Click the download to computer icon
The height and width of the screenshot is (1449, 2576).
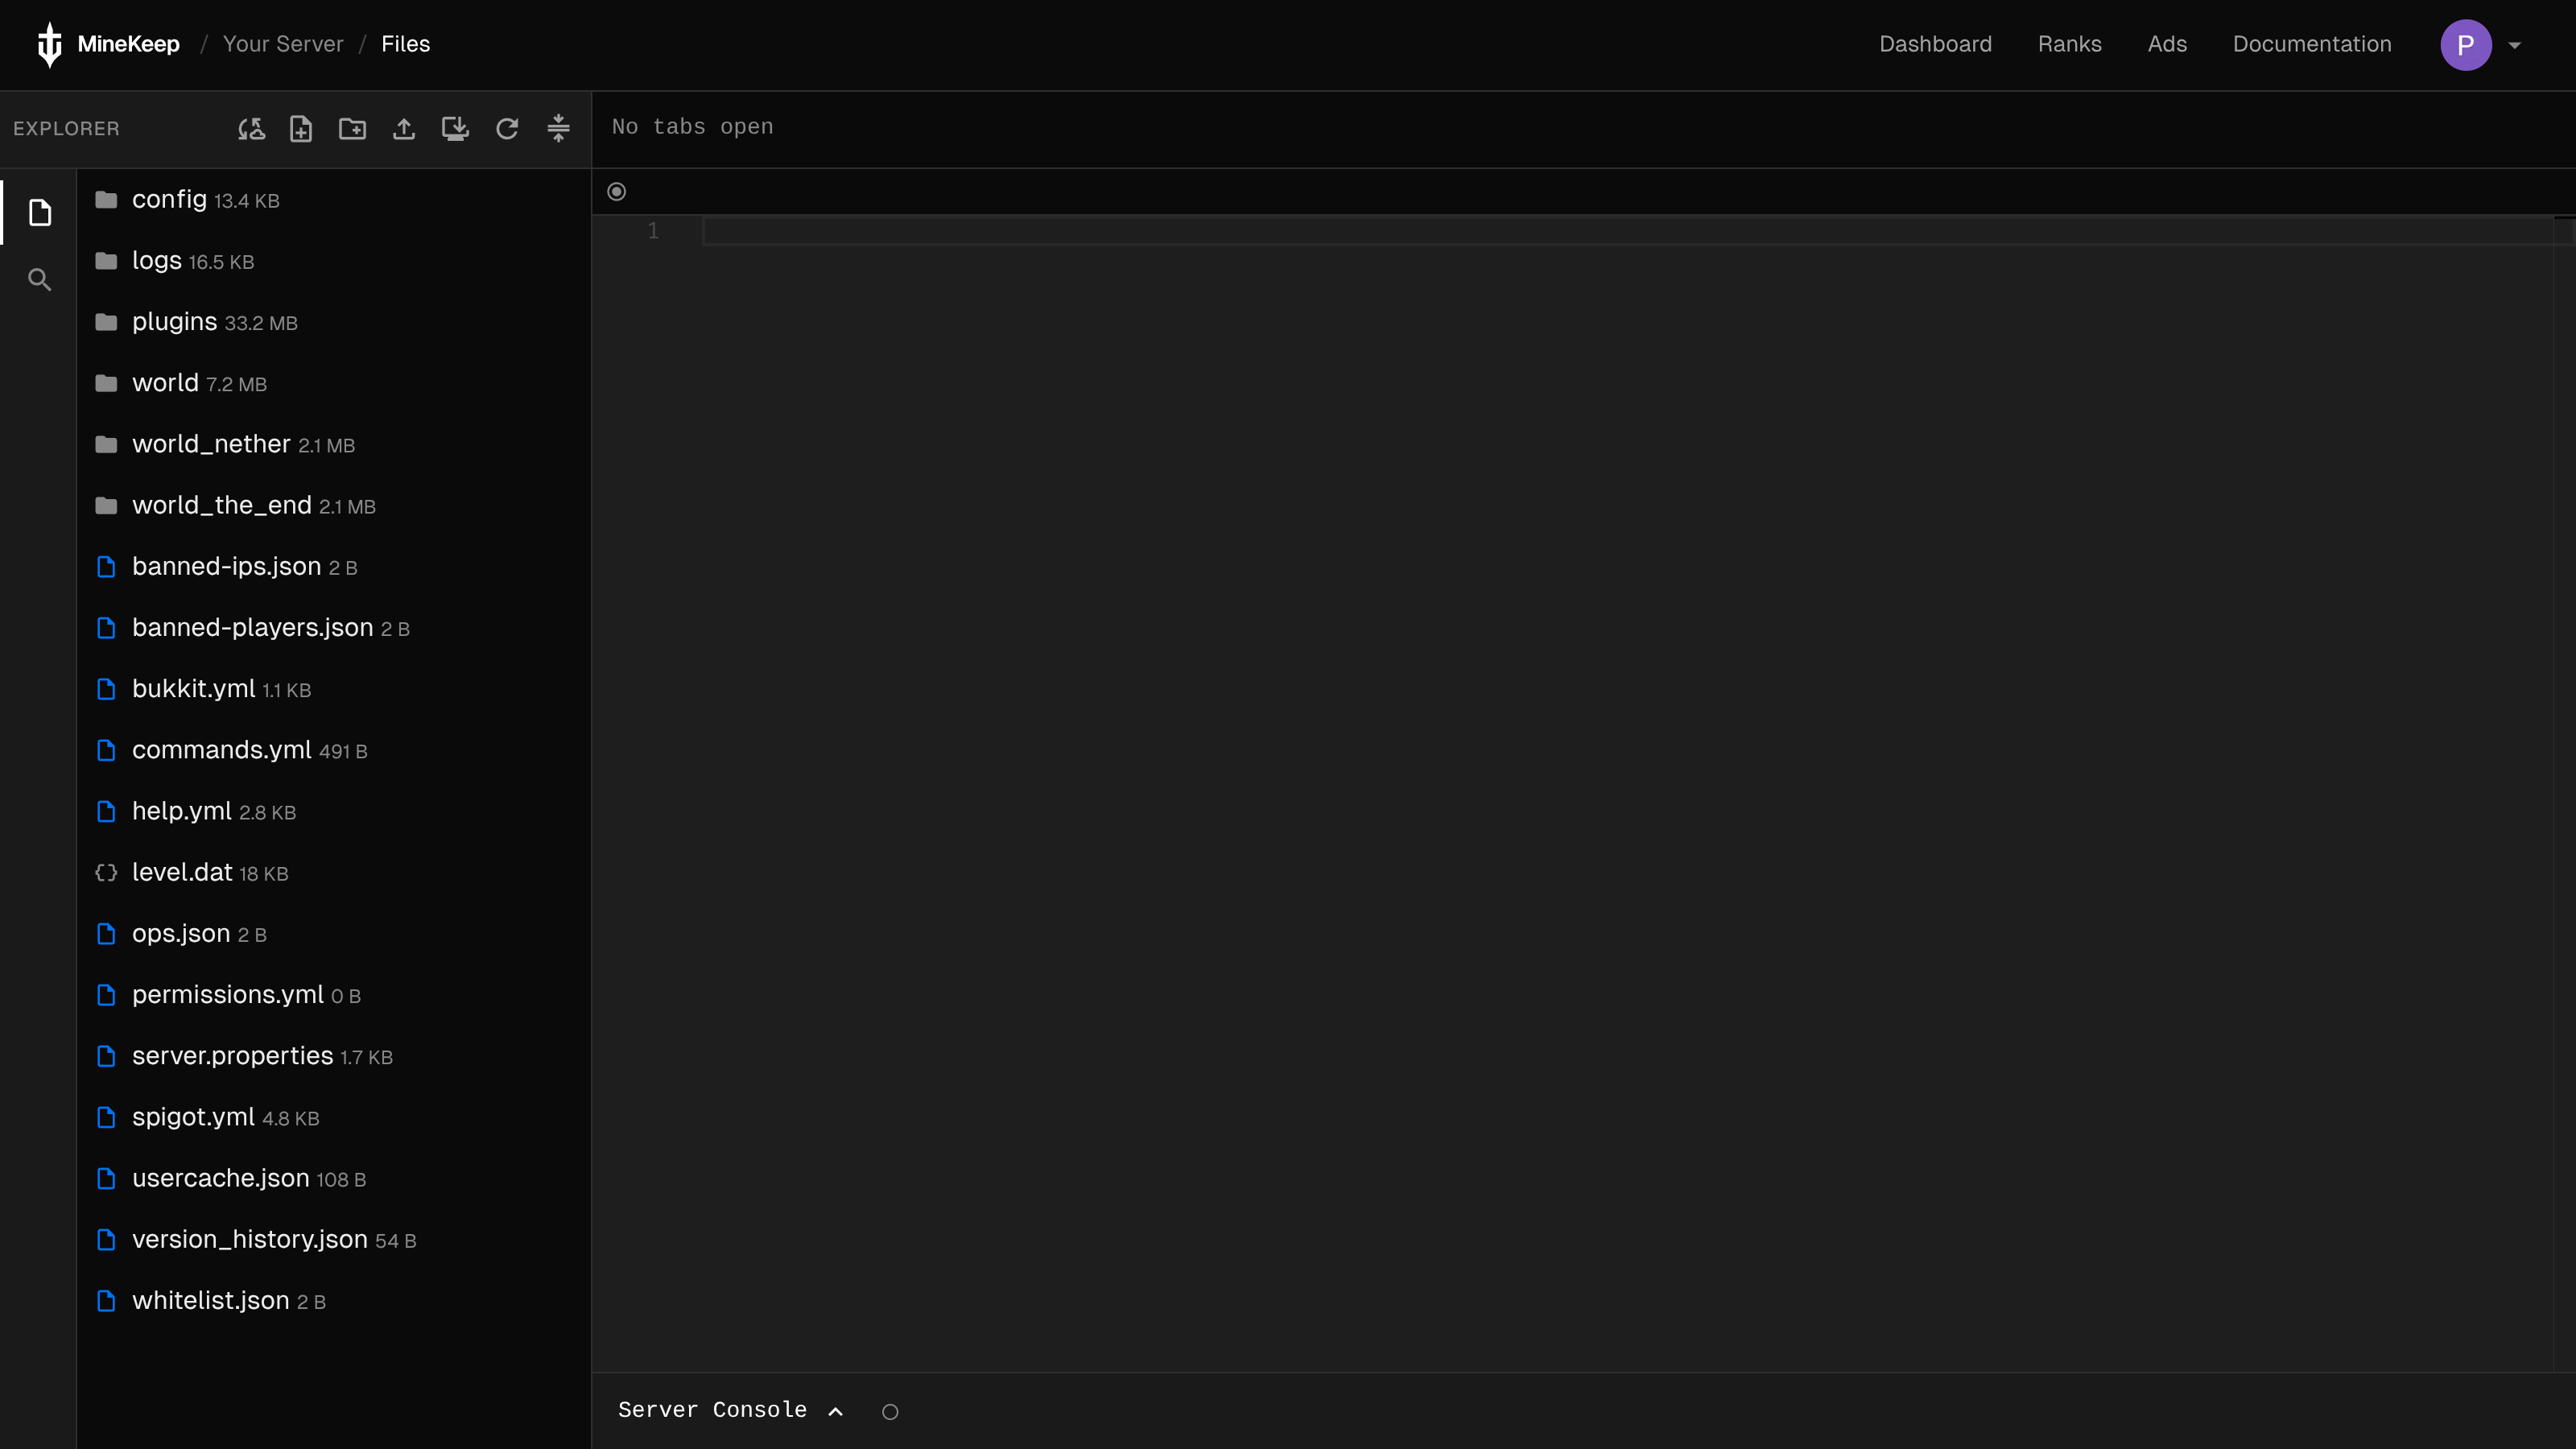[x=455, y=129]
